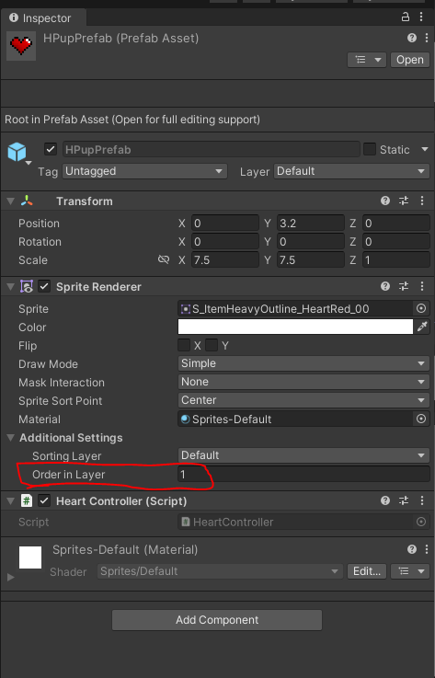Click the Add Component button
The height and width of the screenshot is (678, 435).
click(x=217, y=620)
